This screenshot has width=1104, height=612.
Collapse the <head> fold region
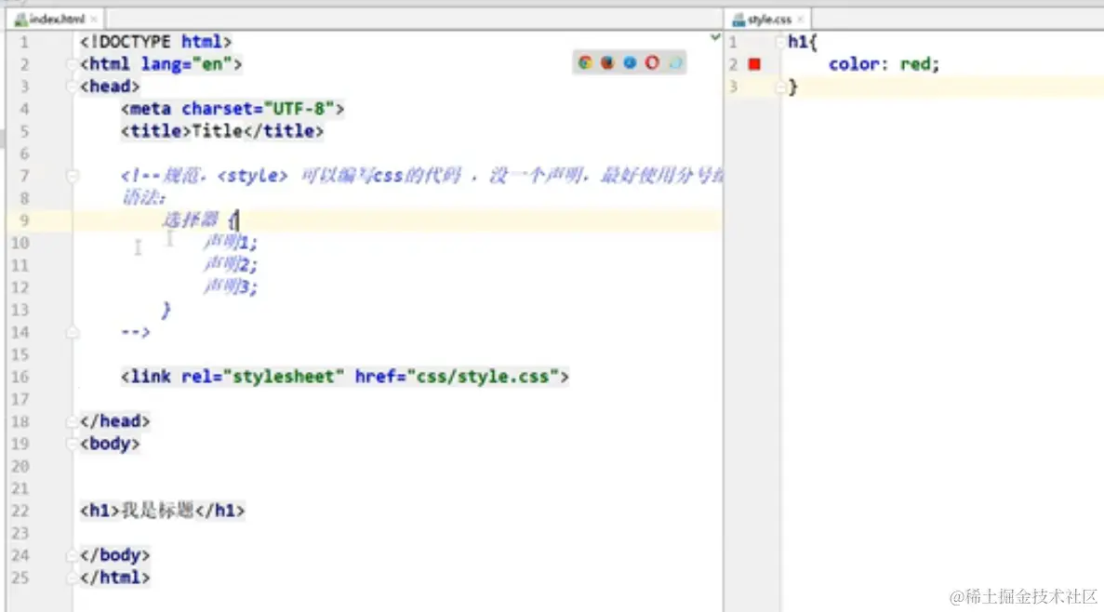point(72,86)
